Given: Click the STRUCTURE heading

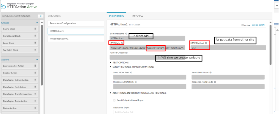Looking at the screenshot, I should 54,16.
